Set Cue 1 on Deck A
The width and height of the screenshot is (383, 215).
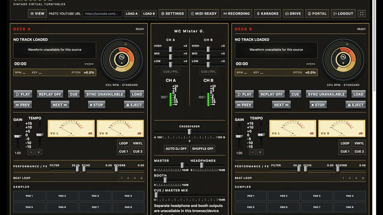pos(124,151)
